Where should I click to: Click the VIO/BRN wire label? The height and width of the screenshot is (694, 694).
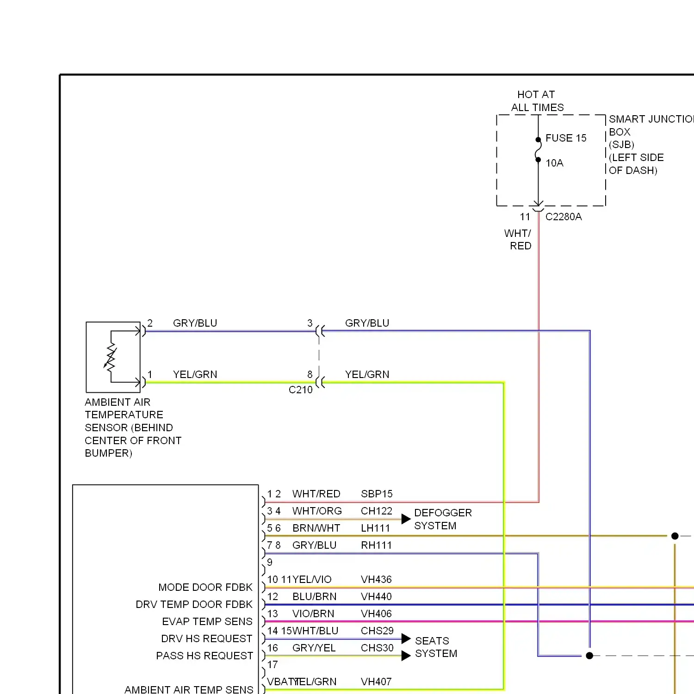pos(313,614)
